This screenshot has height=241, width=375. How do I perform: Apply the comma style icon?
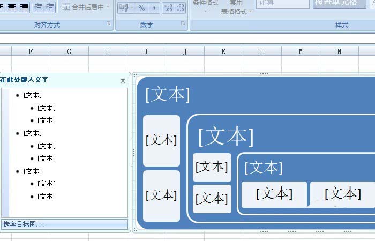(x=154, y=8)
